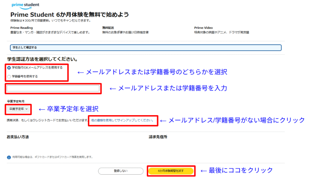Click the 請求先住所 heading text

pyautogui.click(x=158, y=137)
